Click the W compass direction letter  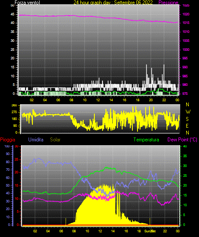point(188,112)
